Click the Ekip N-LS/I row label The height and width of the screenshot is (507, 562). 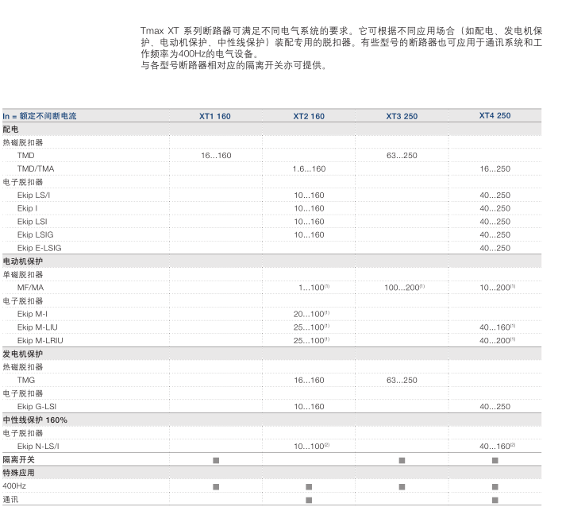pos(38,446)
